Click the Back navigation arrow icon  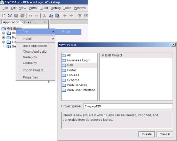click(x=65, y=16)
